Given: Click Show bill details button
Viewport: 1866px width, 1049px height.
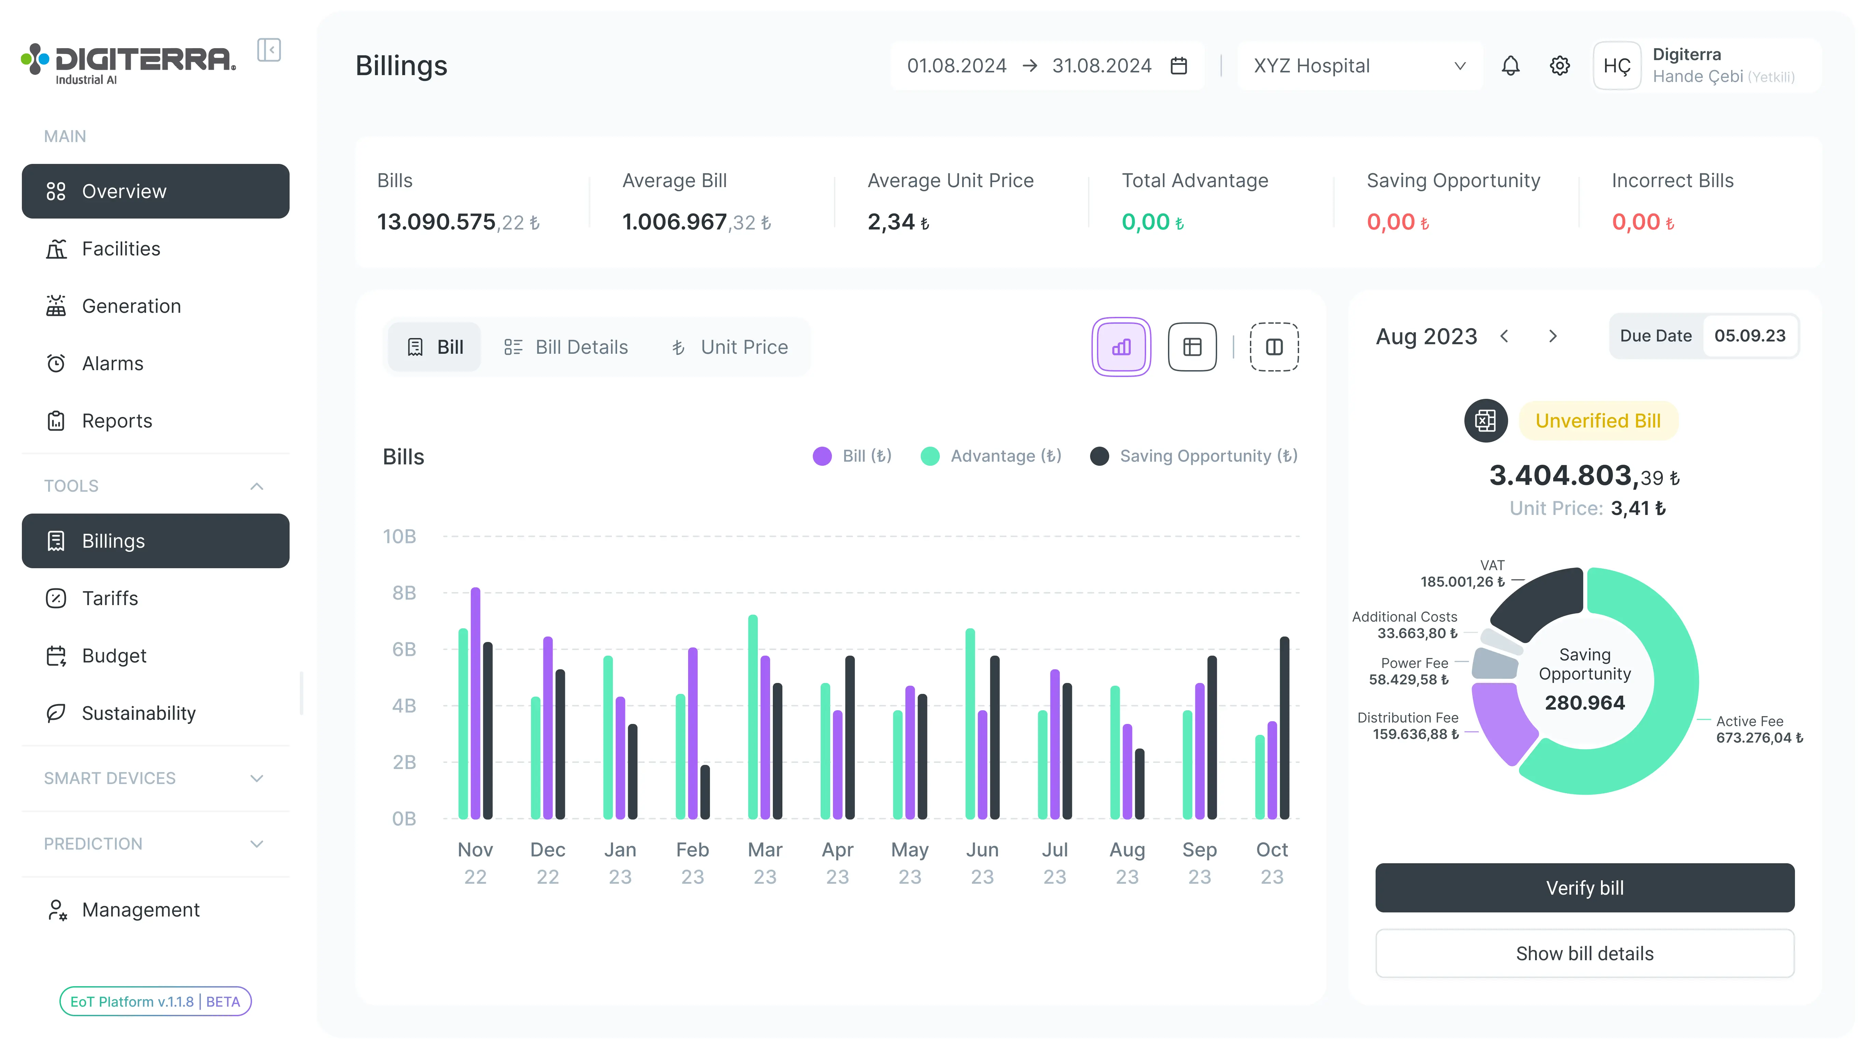Looking at the screenshot, I should 1585,953.
